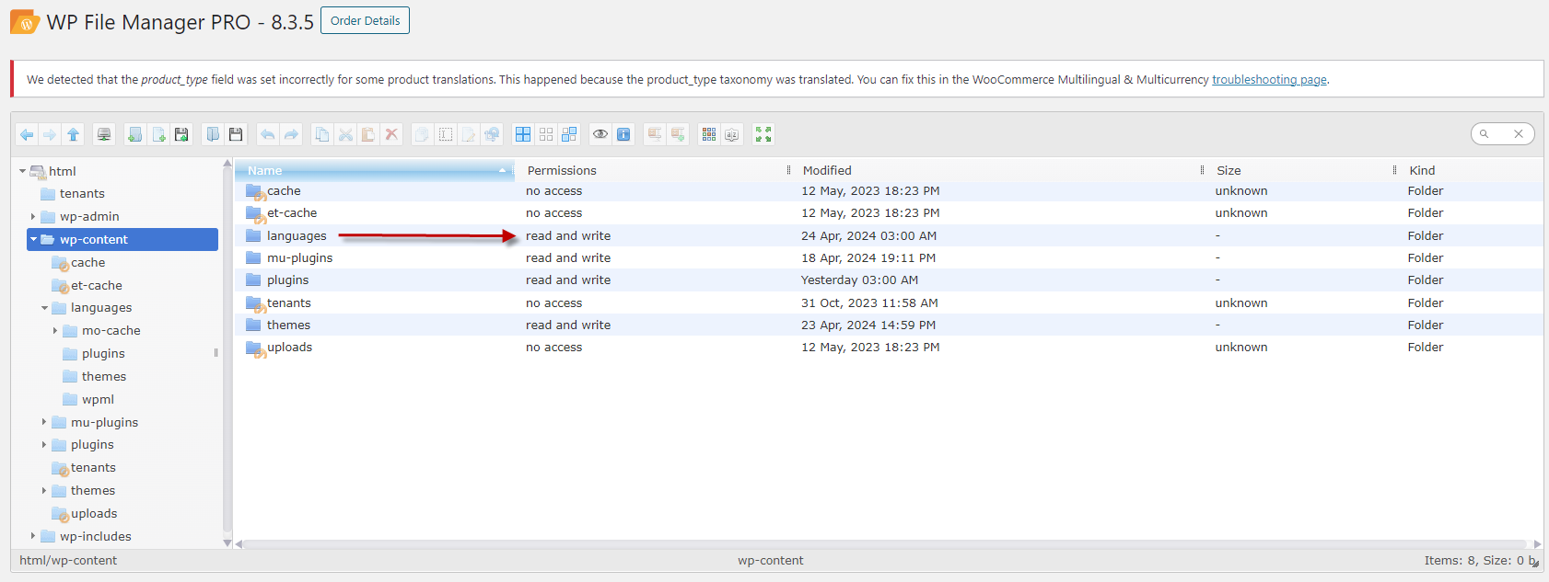This screenshot has width=1549, height=582.
Task: Sort by the Size column header
Action: tap(1299, 170)
